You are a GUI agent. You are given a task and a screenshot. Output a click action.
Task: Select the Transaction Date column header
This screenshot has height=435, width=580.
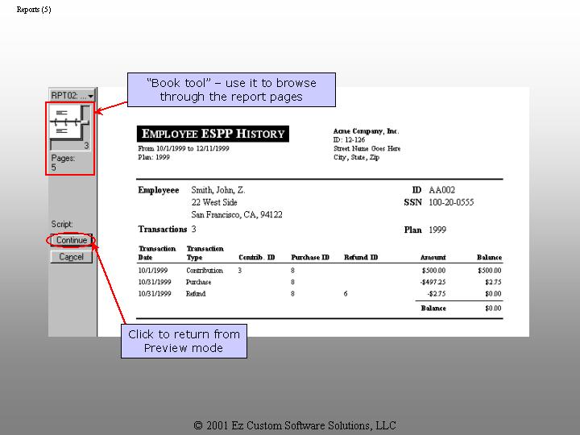pyautogui.click(x=156, y=253)
